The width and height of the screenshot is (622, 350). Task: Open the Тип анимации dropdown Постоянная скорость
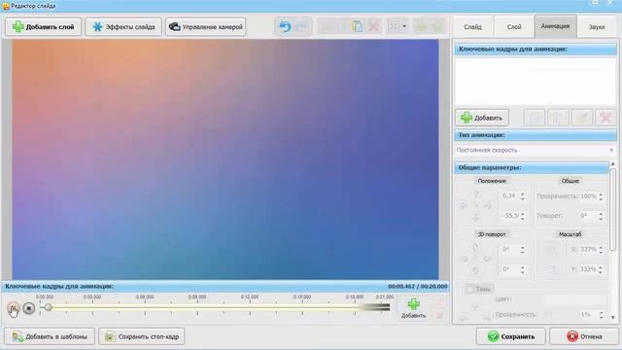pyautogui.click(x=536, y=150)
